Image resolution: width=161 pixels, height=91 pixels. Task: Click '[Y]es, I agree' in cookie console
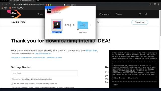(x=119, y=78)
